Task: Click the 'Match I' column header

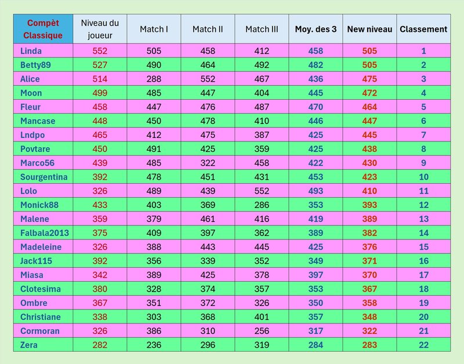Action: click(x=154, y=29)
